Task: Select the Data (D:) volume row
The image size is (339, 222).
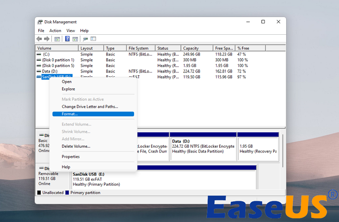Action: point(50,71)
